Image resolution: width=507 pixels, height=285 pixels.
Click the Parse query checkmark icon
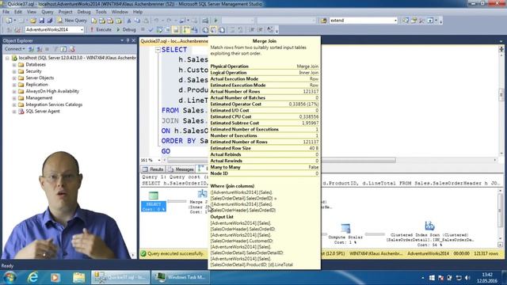pos(151,30)
